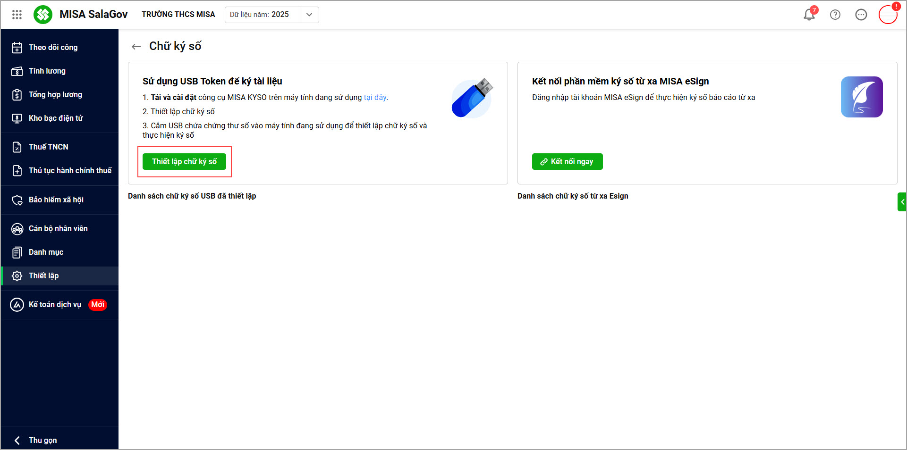Open the more options ellipsis icon
Image resolution: width=907 pixels, height=450 pixels.
861,15
